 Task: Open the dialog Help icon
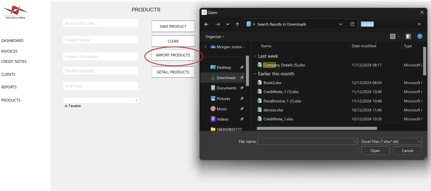click(420, 37)
